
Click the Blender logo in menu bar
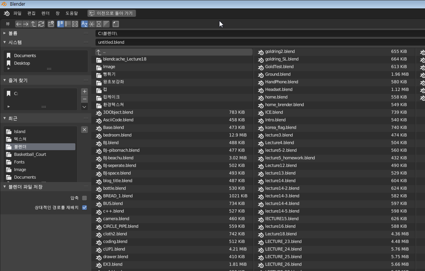click(x=7, y=13)
